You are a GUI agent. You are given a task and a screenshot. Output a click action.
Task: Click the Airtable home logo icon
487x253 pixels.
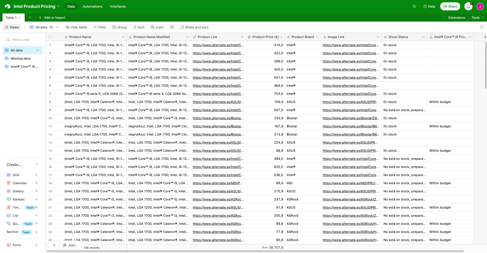(x=8, y=6)
